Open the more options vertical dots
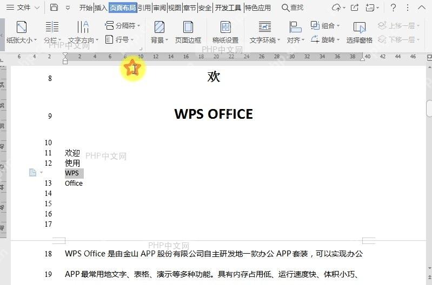The width and height of the screenshot is (432, 285). (x=408, y=8)
